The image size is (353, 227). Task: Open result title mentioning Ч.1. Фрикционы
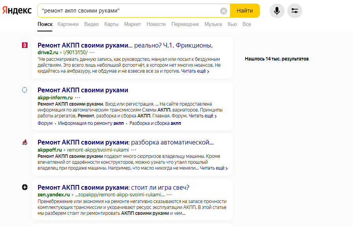tap(125, 45)
